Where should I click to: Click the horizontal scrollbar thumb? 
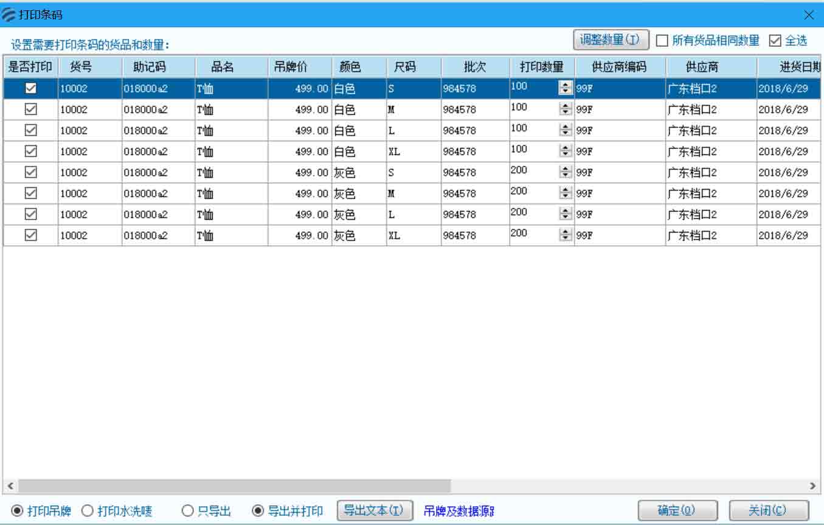point(234,486)
